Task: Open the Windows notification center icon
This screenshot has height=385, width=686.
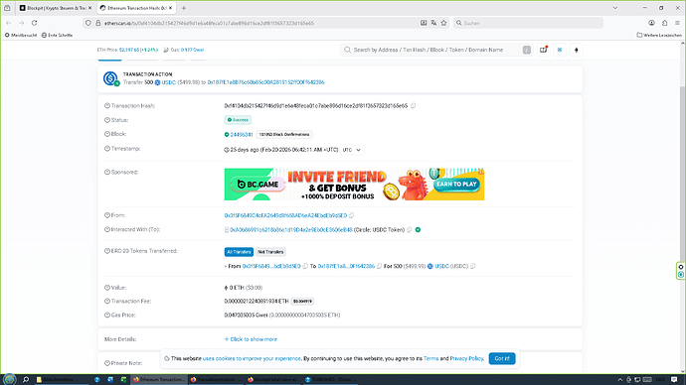Action: (x=674, y=379)
